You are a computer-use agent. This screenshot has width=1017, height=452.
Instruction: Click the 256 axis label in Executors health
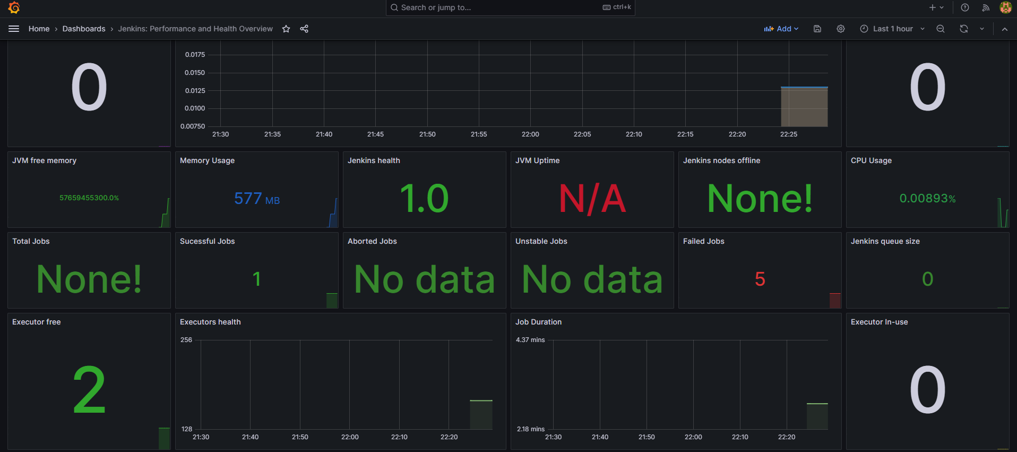click(x=186, y=340)
